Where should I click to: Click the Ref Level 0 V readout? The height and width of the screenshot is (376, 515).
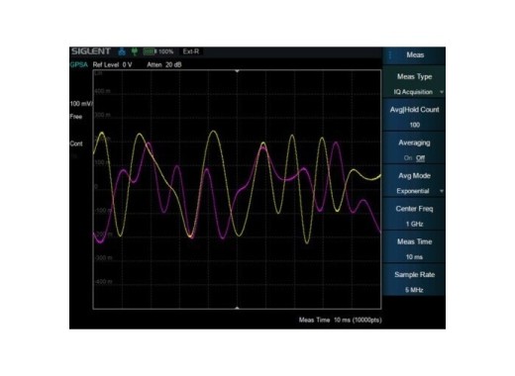(113, 64)
